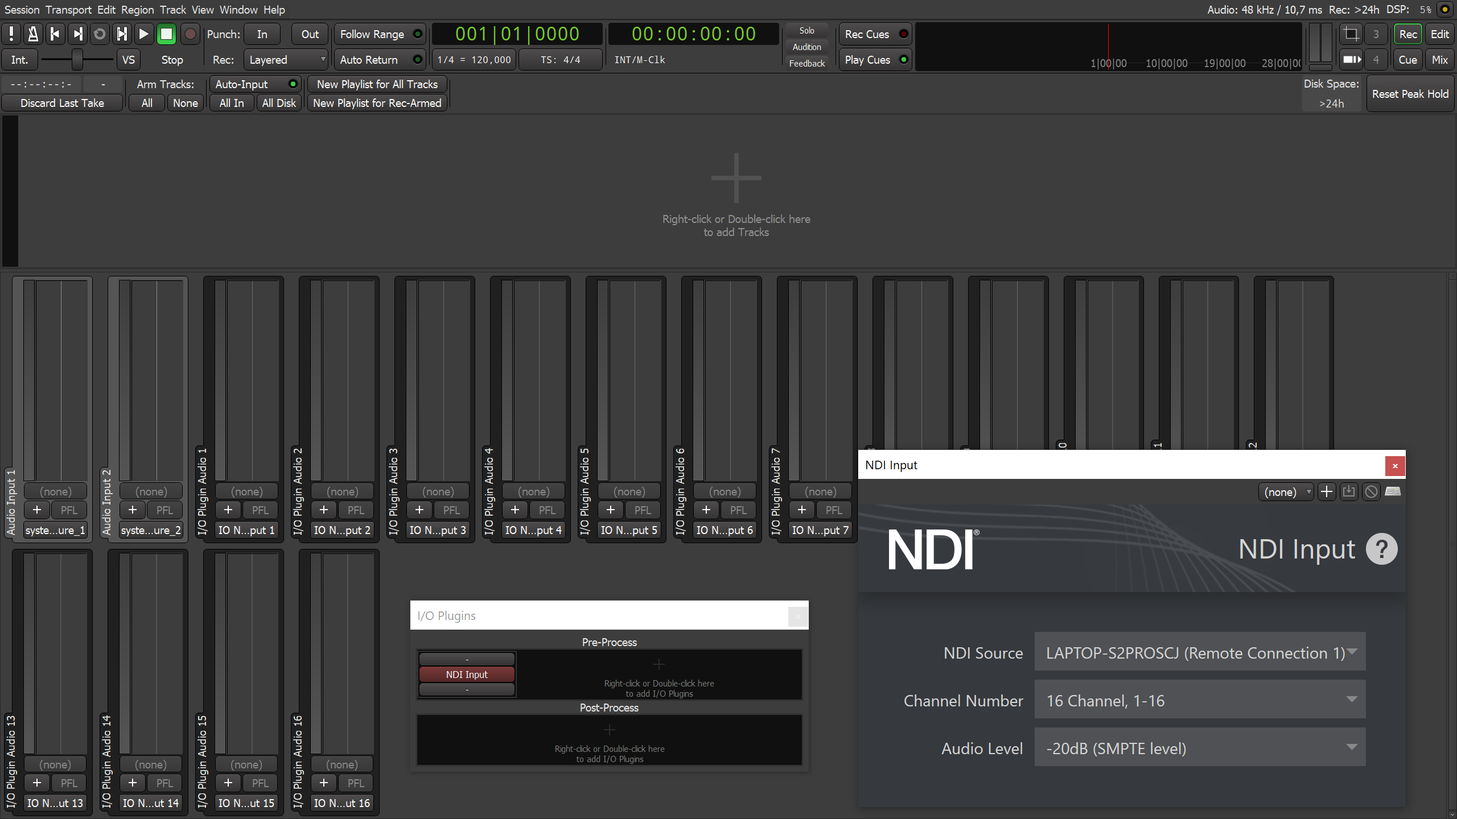The width and height of the screenshot is (1457, 819).
Task: Add a new NDI Input preset
Action: 1327,492
